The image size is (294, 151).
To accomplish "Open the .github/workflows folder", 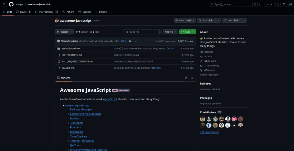I will 71,48.
